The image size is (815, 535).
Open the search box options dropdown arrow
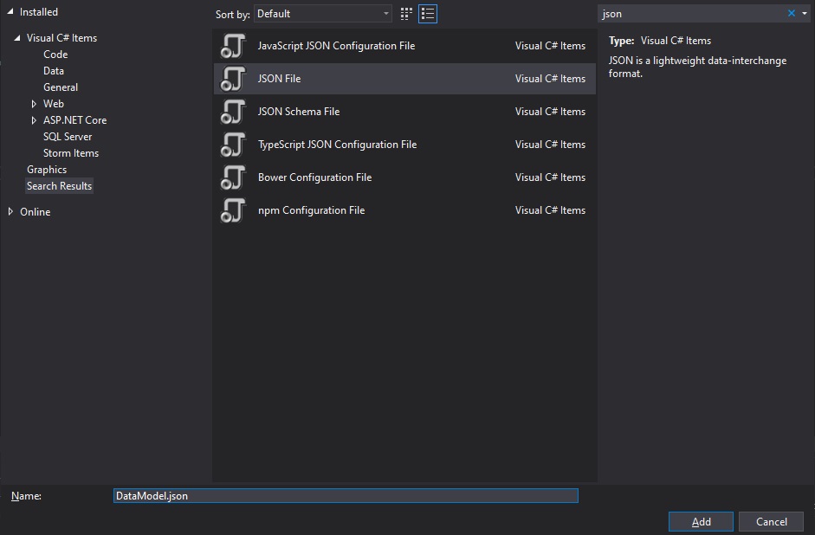805,14
